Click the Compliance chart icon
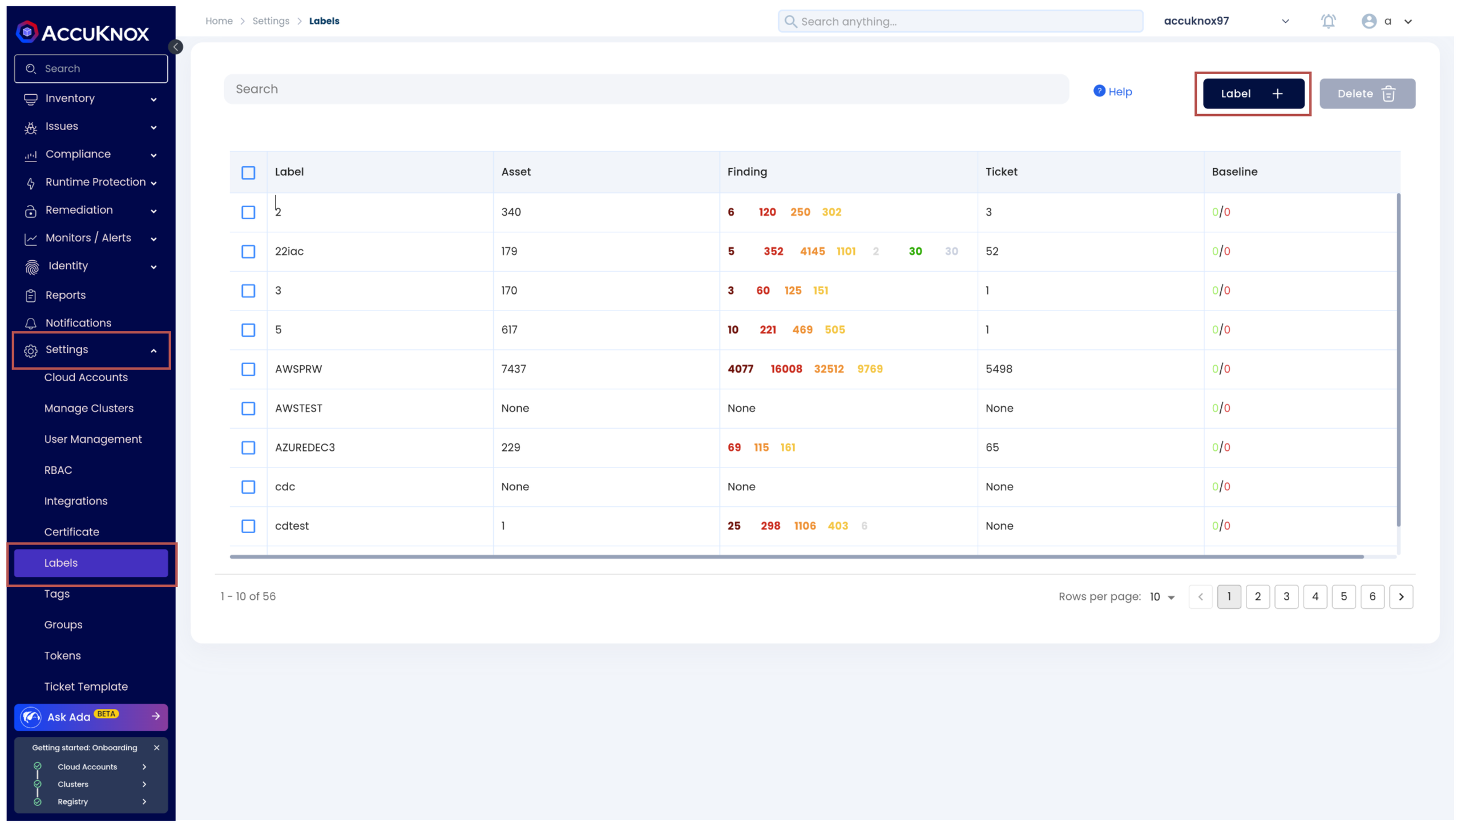This screenshot has width=1461, height=827. coord(31,155)
